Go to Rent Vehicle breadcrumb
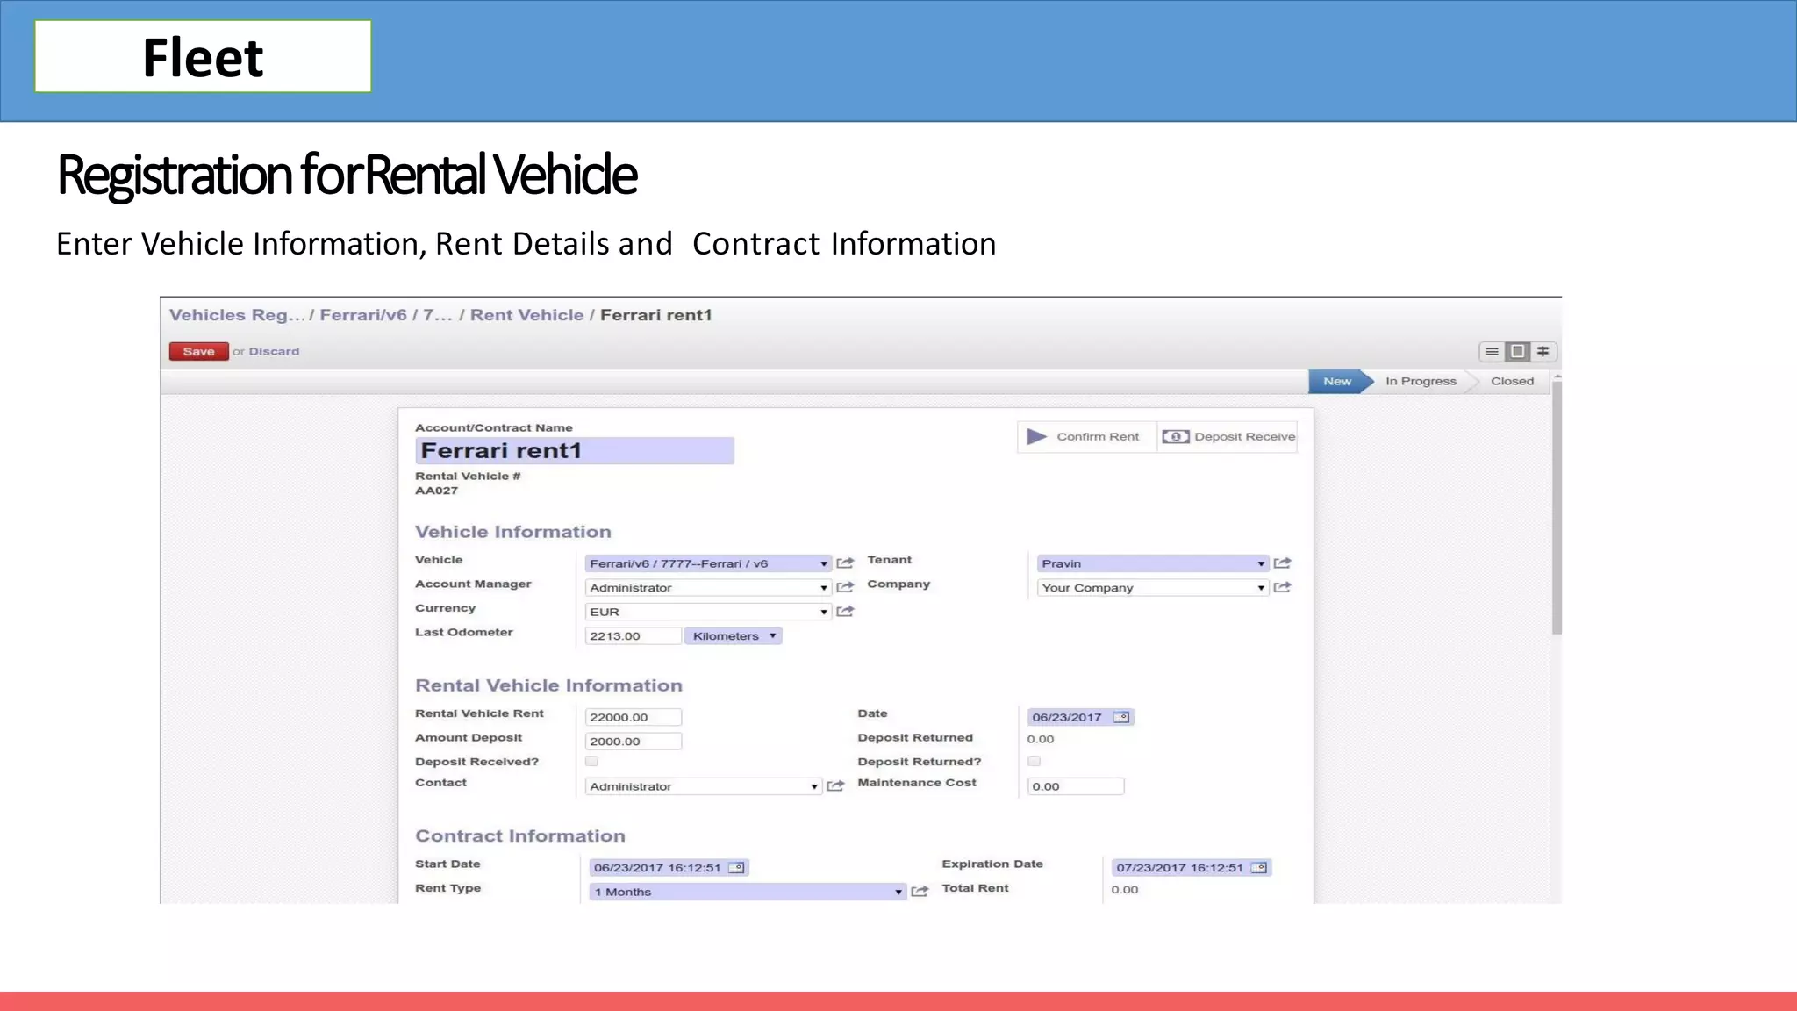Image resolution: width=1797 pixels, height=1011 pixels. (x=526, y=315)
